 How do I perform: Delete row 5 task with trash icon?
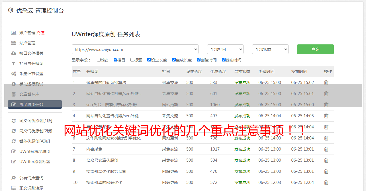pos(326,127)
